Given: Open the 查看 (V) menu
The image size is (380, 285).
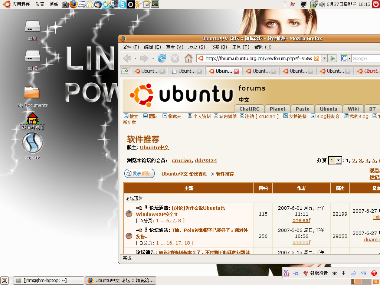Looking at the screenshot, I should (174, 47).
